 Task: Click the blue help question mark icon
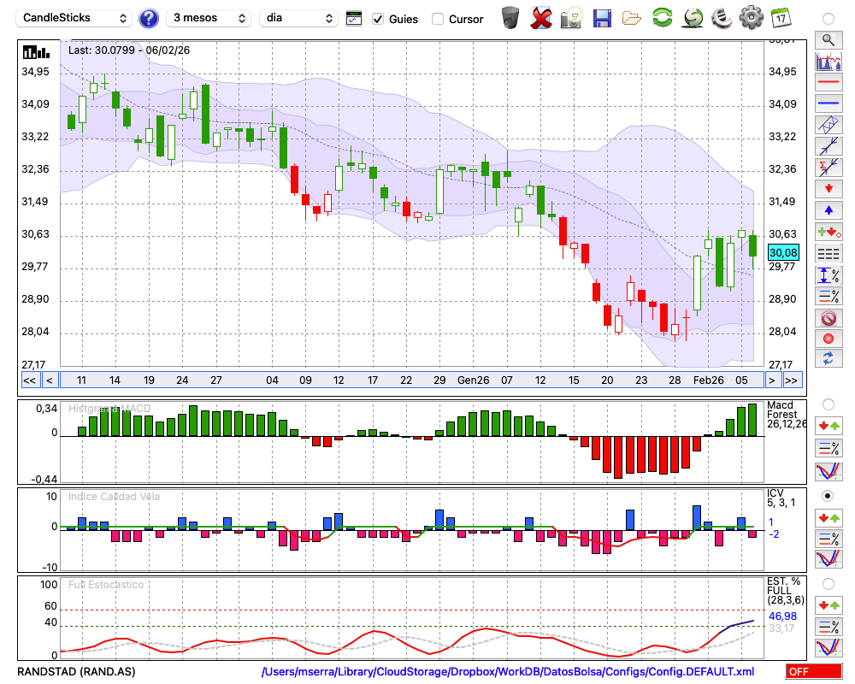pyautogui.click(x=148, y=19)
